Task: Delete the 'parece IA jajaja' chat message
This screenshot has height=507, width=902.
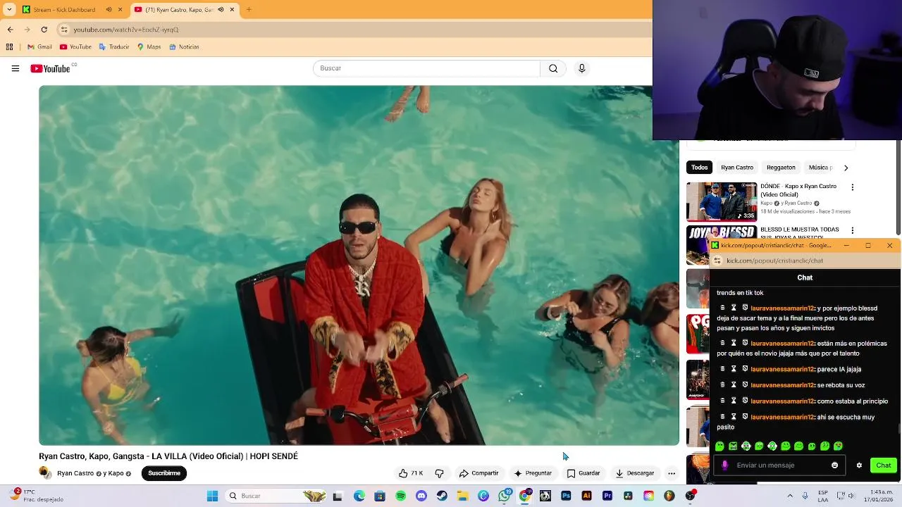Action: coord(722,369)
